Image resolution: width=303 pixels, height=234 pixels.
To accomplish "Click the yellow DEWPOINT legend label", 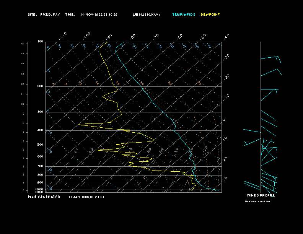I will (210, 15).
